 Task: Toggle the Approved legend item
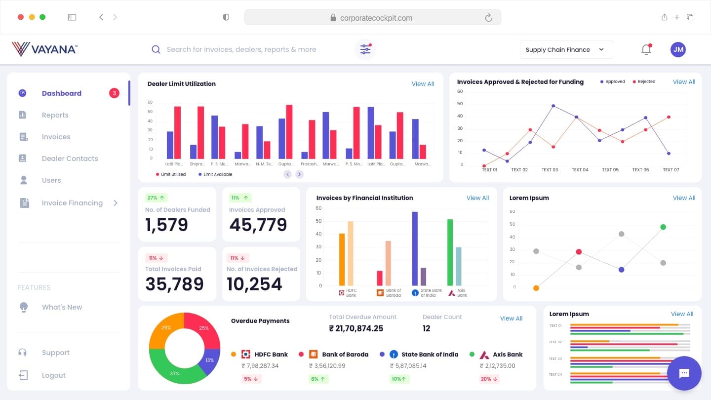612,81
